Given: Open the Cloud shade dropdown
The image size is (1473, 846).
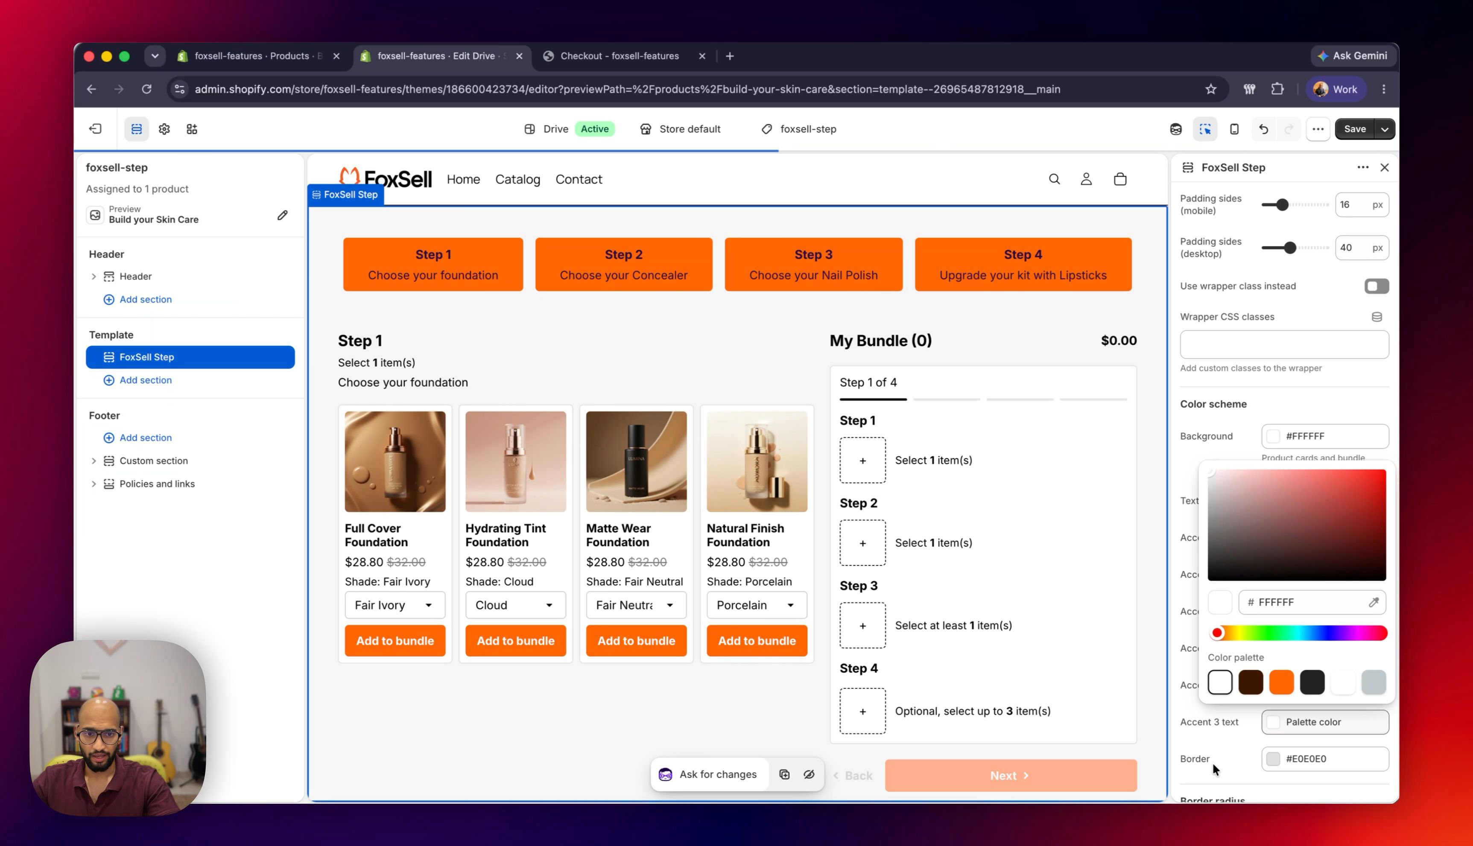Looking at the screenshot, I should click(x=515, y=605).
